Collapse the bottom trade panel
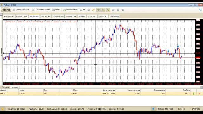 [x=202, y=87]
